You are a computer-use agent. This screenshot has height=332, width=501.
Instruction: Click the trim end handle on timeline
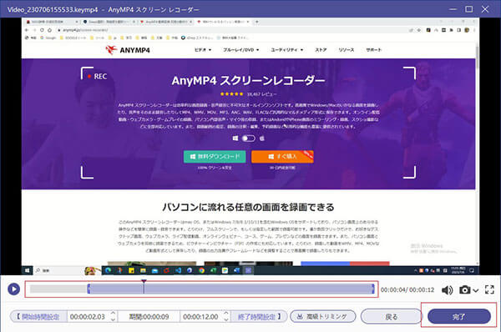click(372, 289)
